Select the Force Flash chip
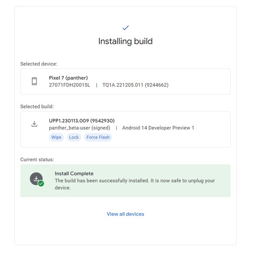 coord(98,137)
